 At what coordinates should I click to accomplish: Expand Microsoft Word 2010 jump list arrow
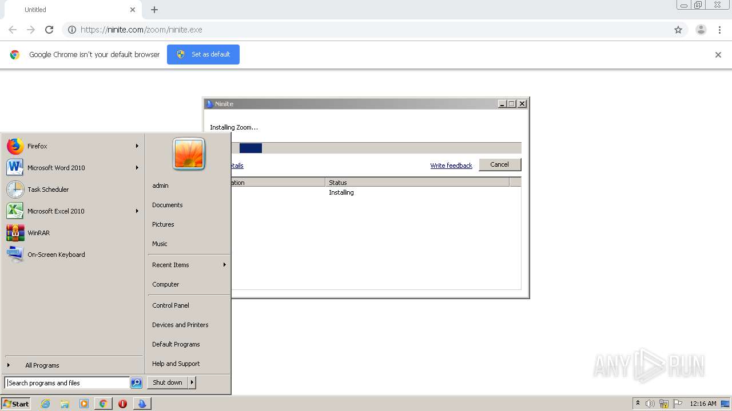(137, 168)
